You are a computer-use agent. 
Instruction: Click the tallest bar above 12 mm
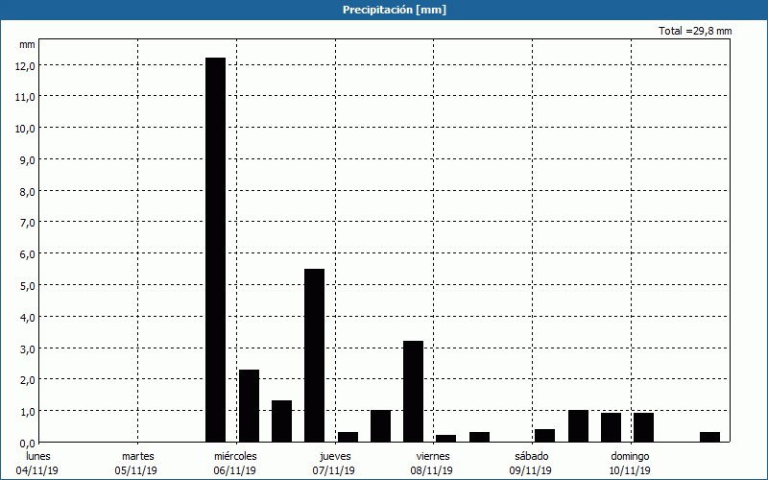[x=215, y=250]
